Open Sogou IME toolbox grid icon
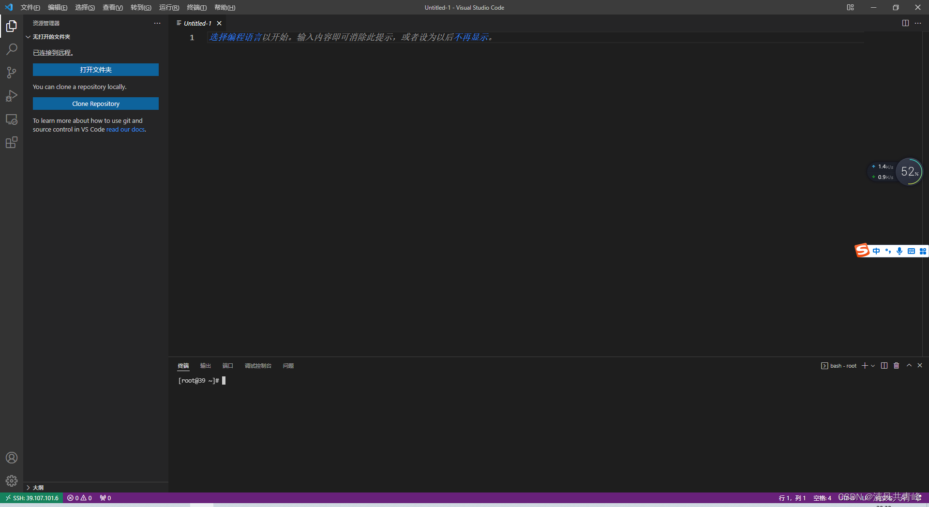 [x=923, y=251]
